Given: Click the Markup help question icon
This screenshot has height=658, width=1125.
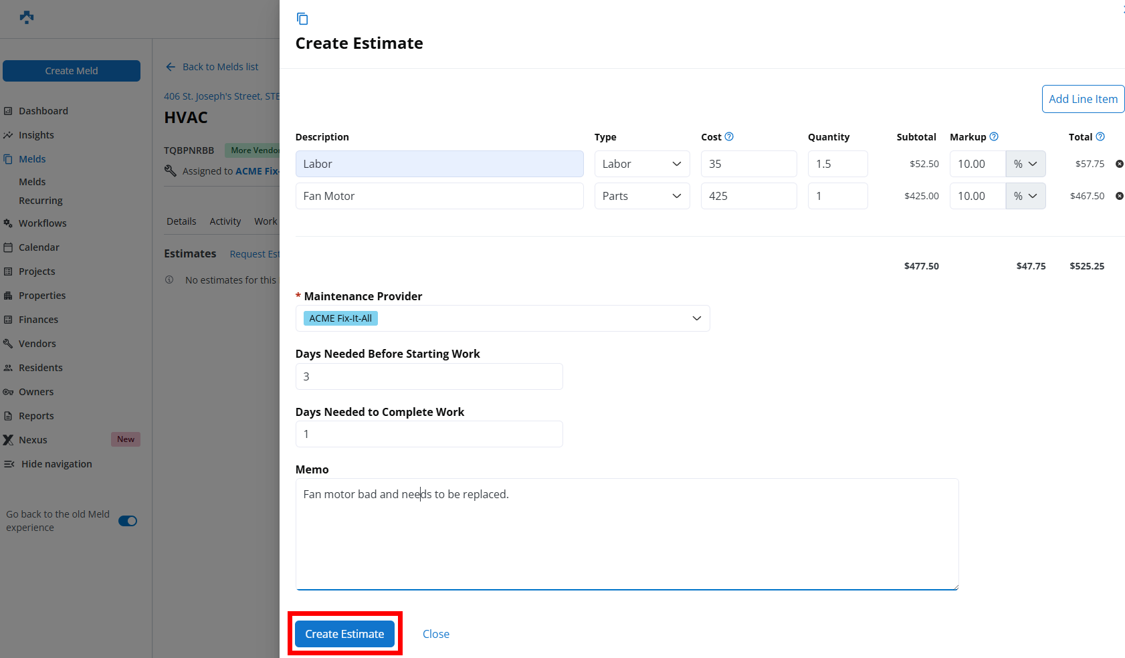Looking at the screenshot, I should point(994,136).
